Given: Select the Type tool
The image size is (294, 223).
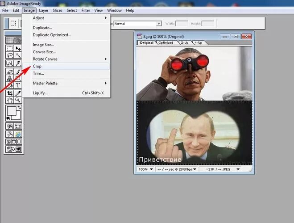Looking at the screenshot, I should tap(18, 85).
